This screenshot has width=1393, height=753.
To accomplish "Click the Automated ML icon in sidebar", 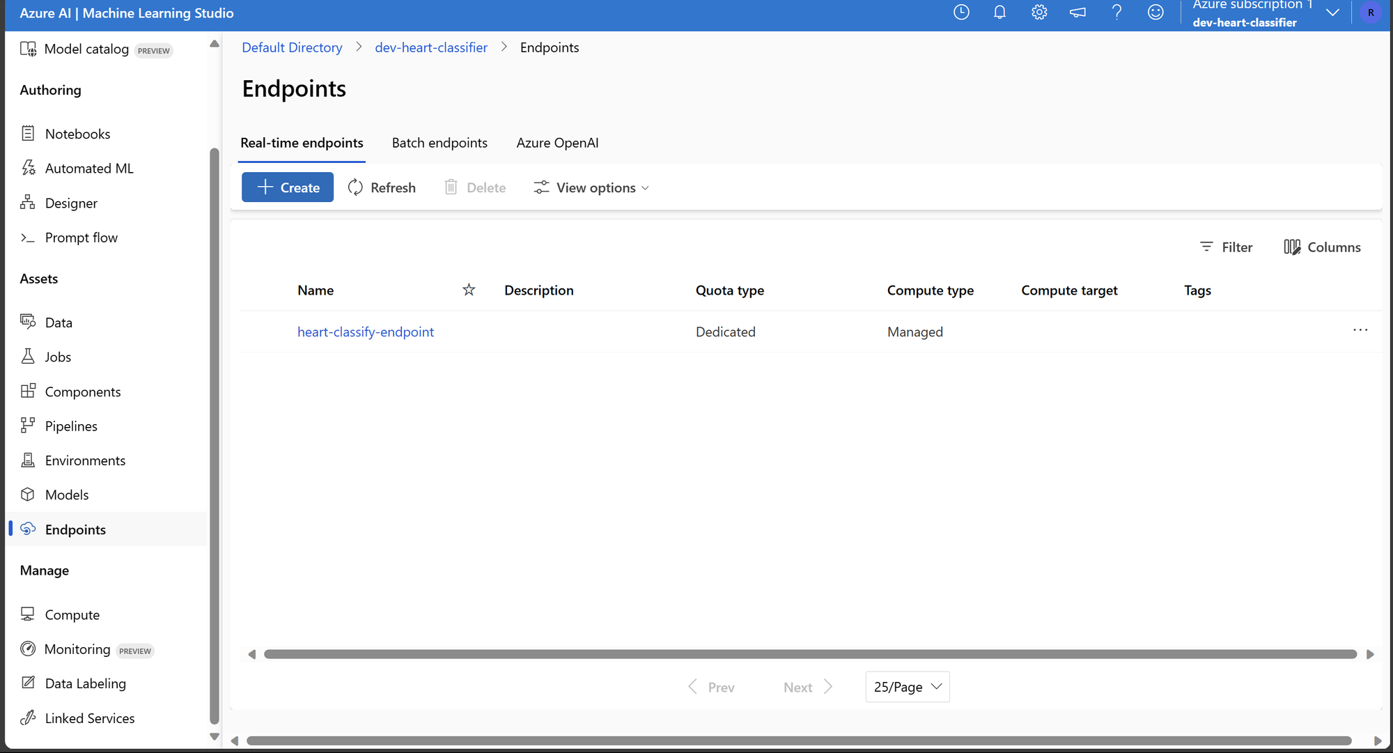I will pyautogui.click(x=29, y=168).
